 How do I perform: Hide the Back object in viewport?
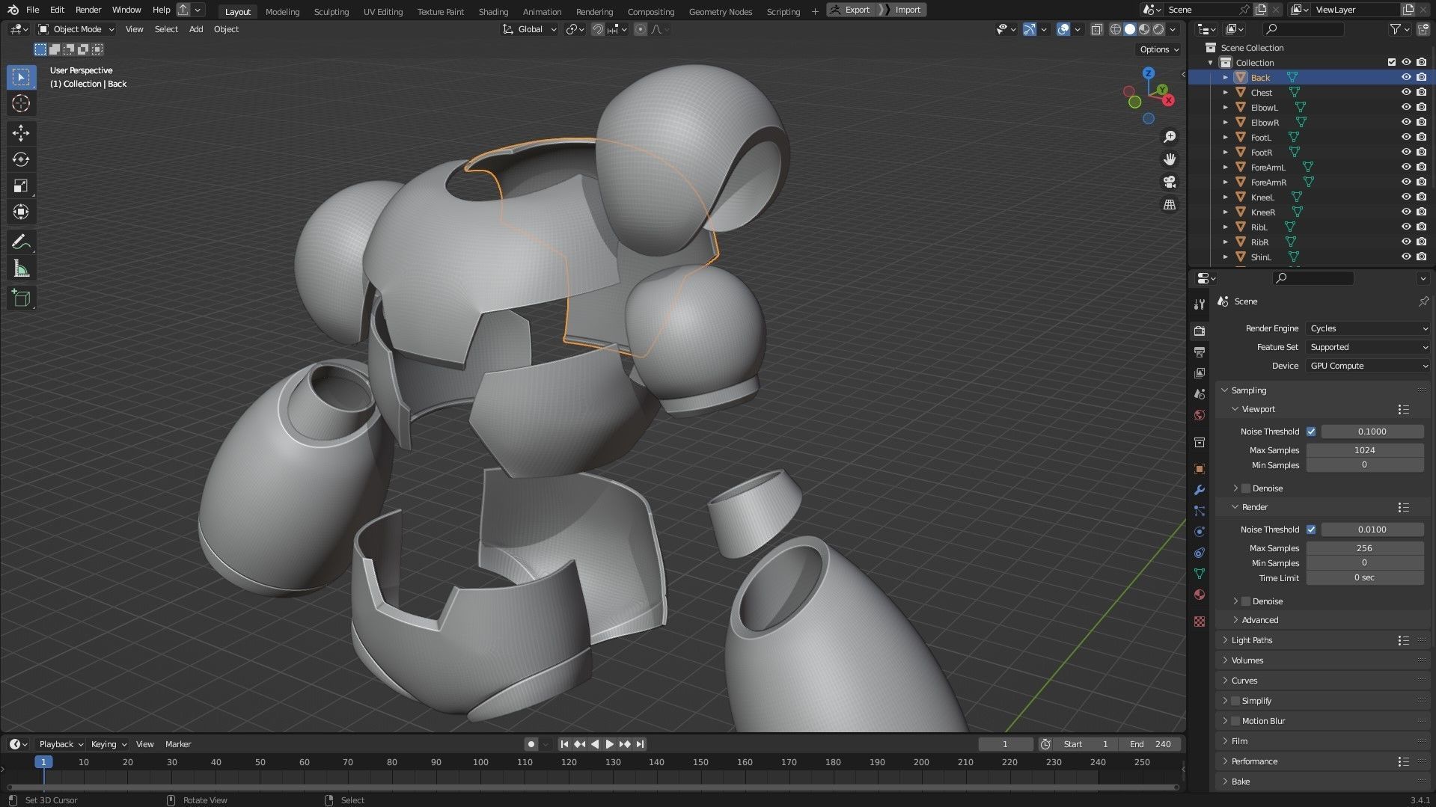point(1406,77)
